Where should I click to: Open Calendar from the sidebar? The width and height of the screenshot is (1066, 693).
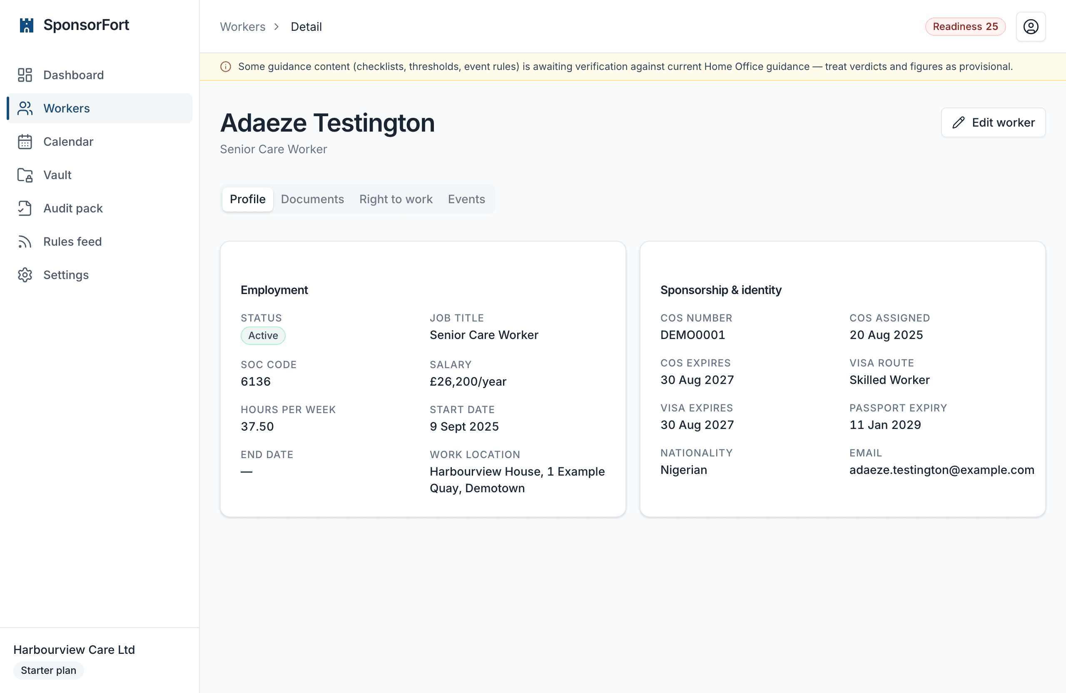click(x=100, y=142)
